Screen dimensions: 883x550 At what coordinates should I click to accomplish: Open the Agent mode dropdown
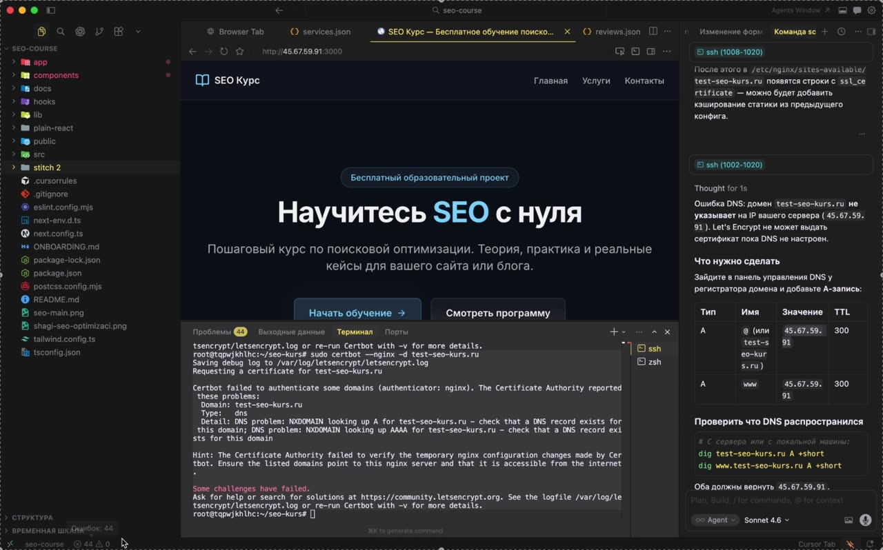(715, 520)
